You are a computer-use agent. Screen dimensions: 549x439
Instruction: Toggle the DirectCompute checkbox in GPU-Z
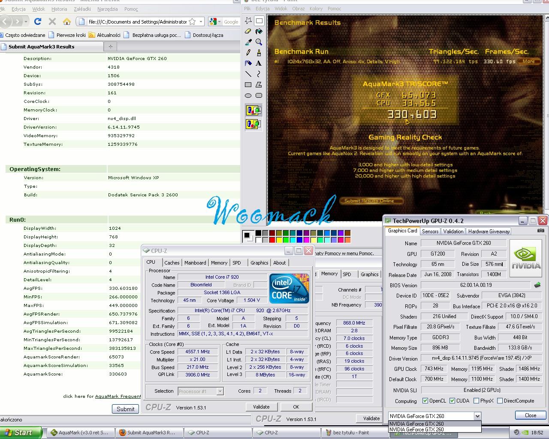click(500, 401)
